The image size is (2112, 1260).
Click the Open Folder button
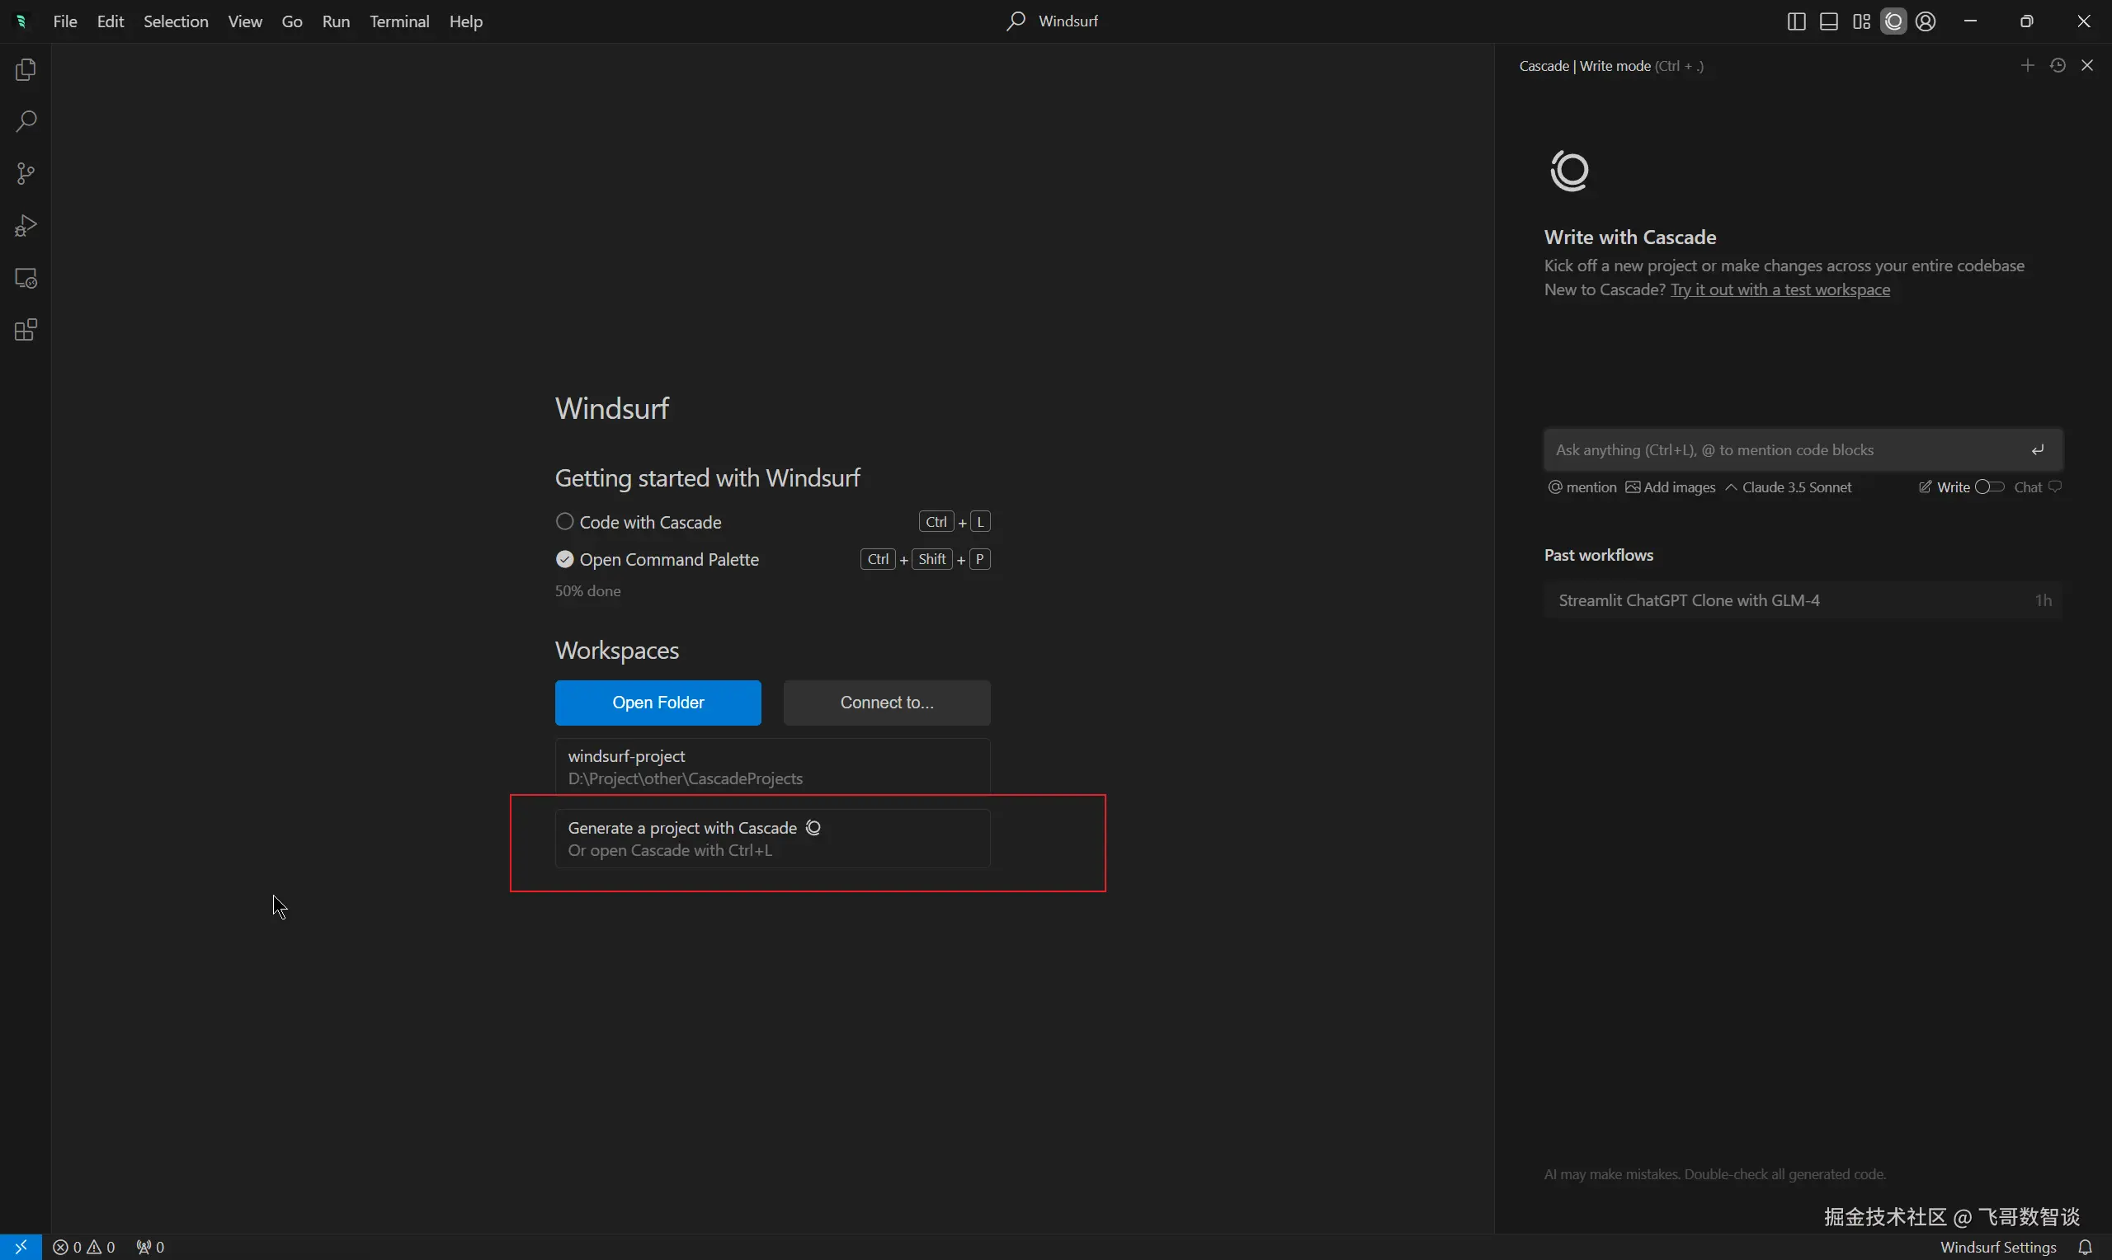(658, 703)
